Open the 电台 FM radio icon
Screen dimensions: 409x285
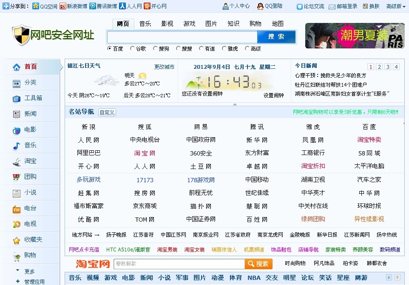pos(17,209)
